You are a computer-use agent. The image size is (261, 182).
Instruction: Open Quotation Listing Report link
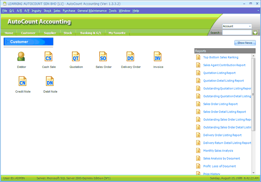tap(219, 73)
